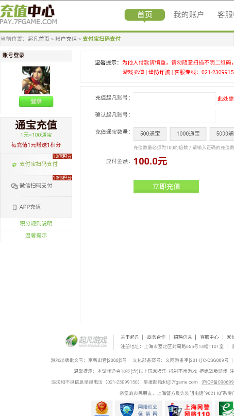234x416 pixels.
Task: Select 支付宝扫码支付 breadcrumb text
Action: click(x=102, y=39)
